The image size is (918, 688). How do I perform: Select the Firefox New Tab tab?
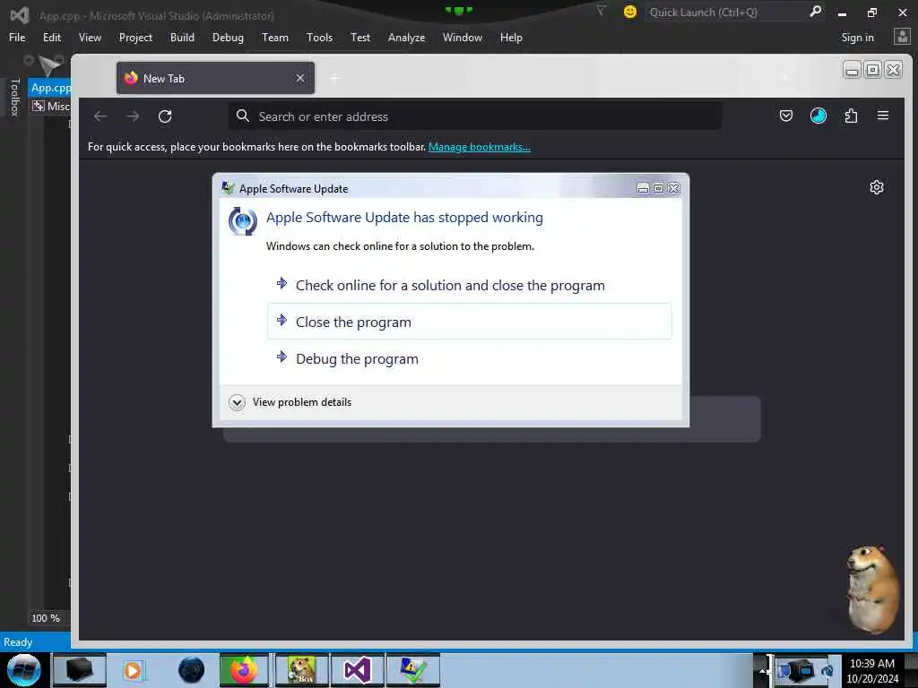(x=215, y=78)
